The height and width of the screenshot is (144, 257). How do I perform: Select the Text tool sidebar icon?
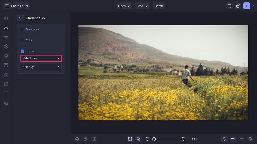pos(6,94)
